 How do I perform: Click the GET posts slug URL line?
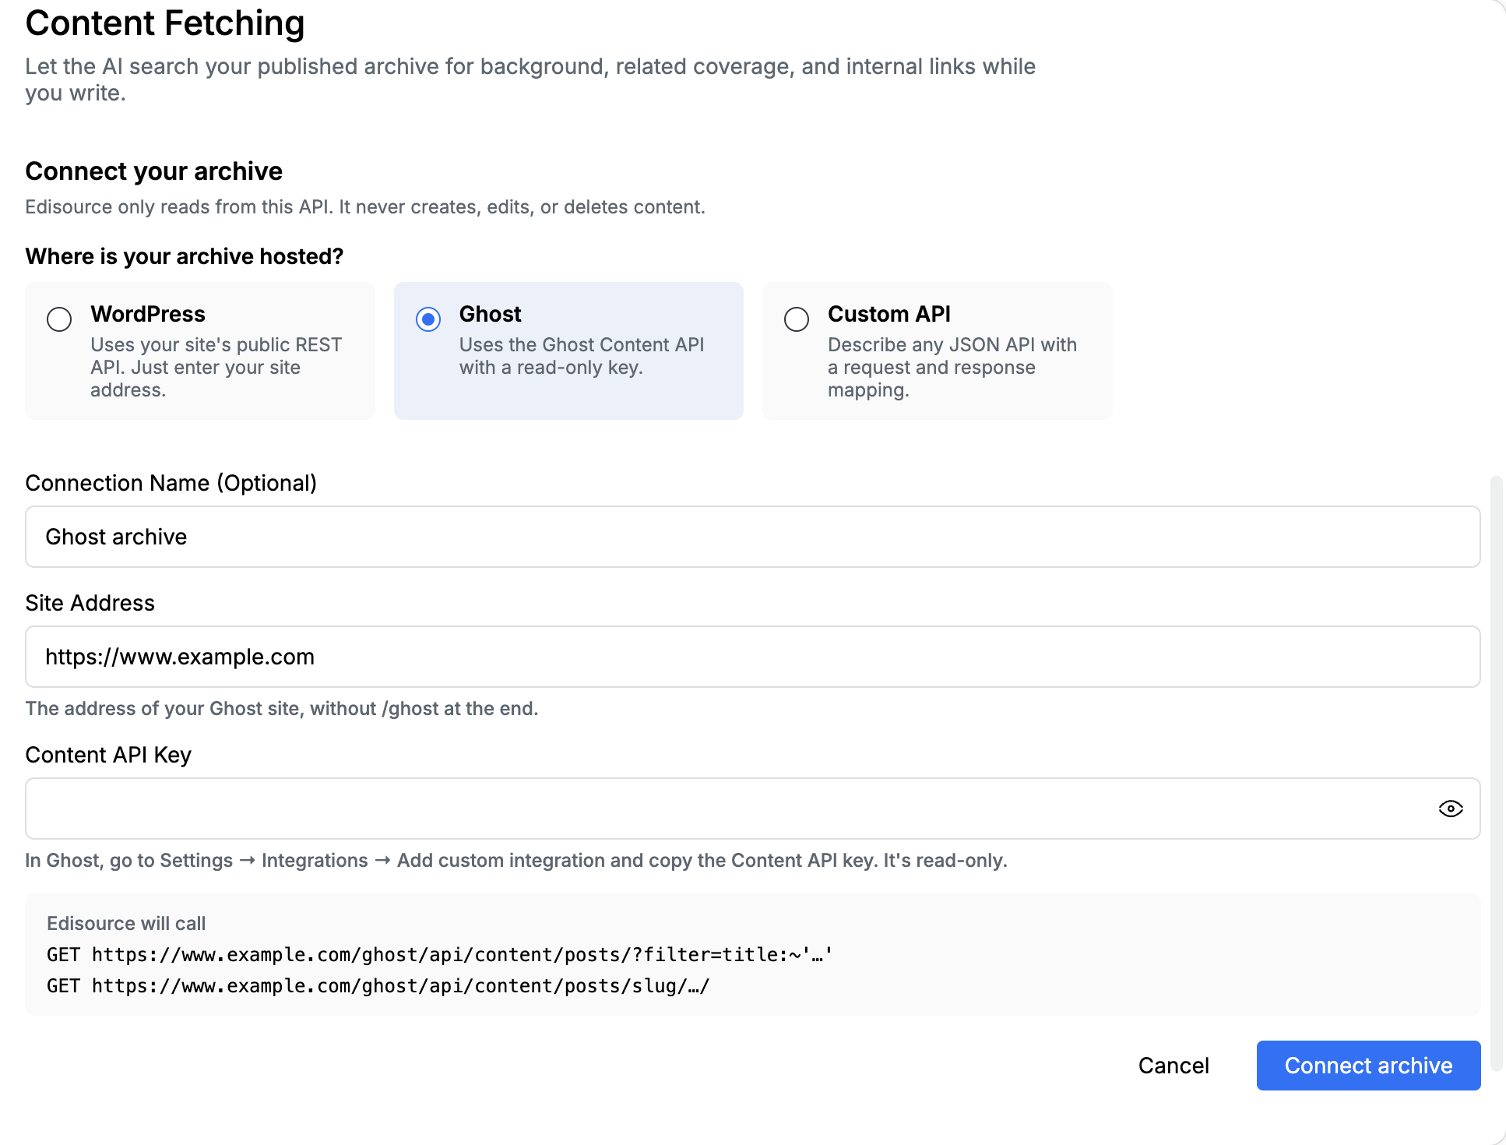click(378, 986)
